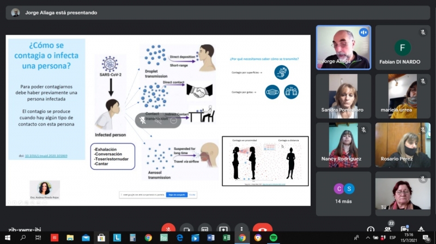Select Sandra Pomodoro's video tile
Viewport: 436px width, 244px height.
(343, 96)
